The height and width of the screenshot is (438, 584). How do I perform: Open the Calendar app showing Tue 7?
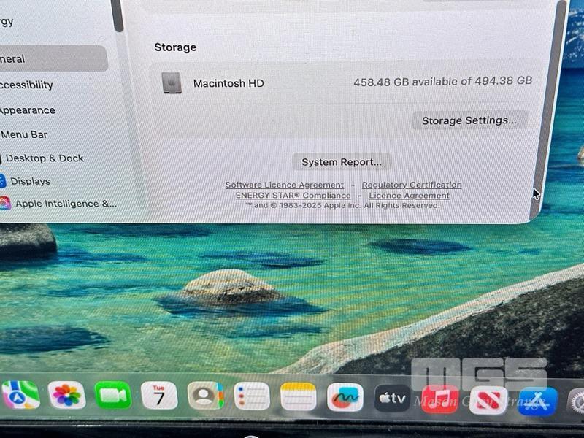159,396
